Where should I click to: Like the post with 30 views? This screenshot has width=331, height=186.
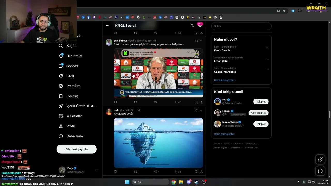click(x=156, y=33)
